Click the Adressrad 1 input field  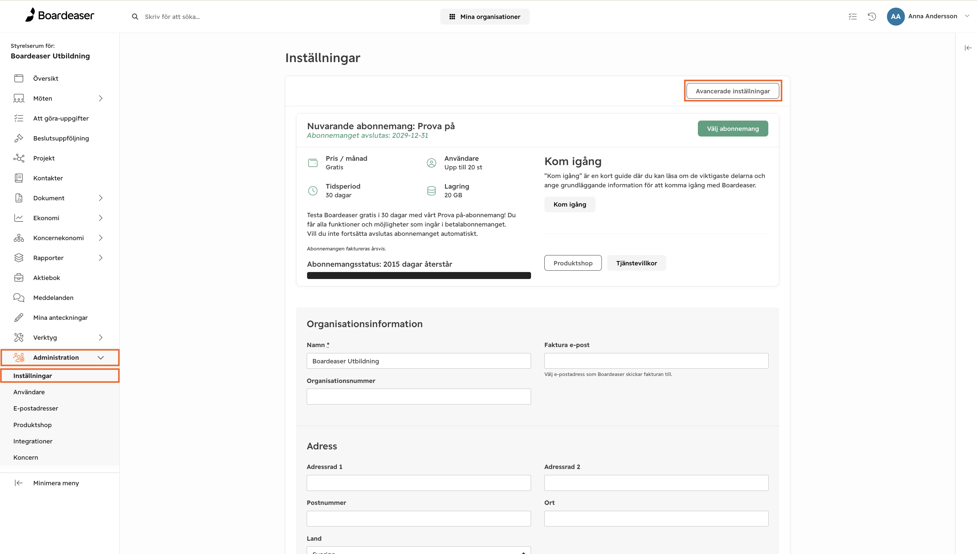[419, 483]
